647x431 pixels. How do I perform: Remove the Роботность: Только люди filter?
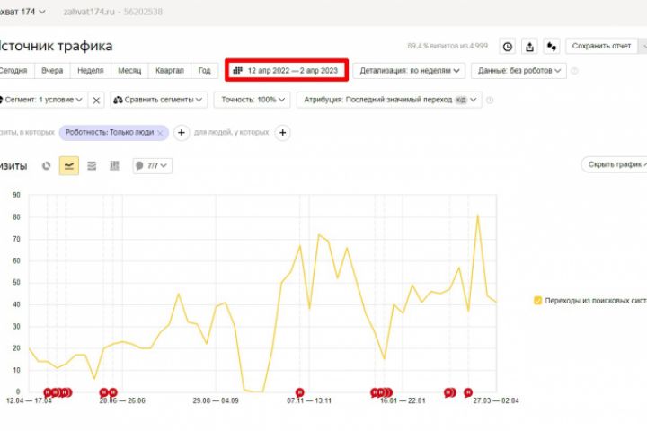point(160,133)
